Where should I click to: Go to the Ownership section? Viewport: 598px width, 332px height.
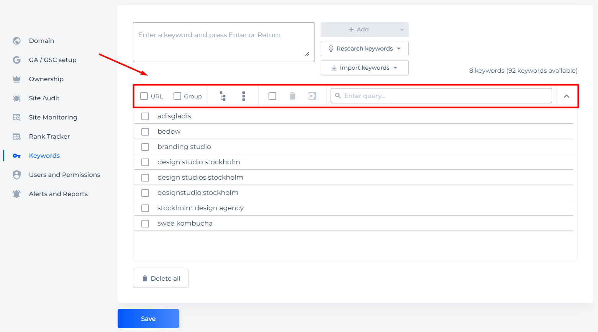(x=46, y=79)
